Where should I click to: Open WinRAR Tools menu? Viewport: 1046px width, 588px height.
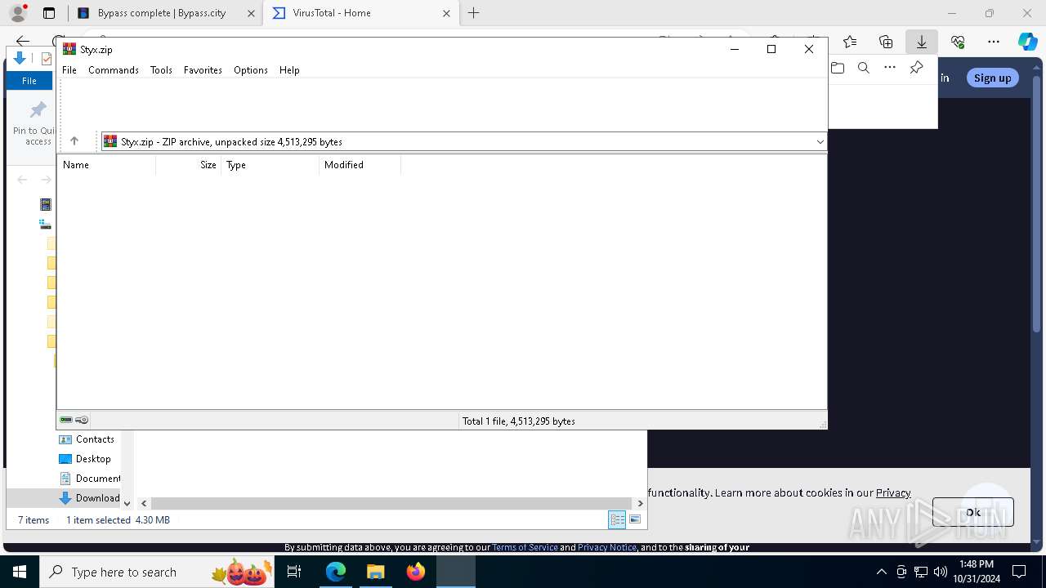(161, 70)
